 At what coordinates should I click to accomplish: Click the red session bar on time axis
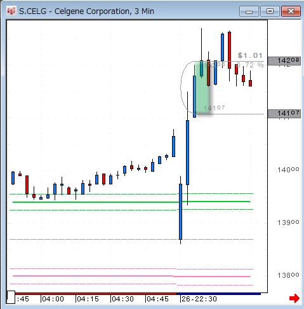pyautogui.click(x=96, y=294)
